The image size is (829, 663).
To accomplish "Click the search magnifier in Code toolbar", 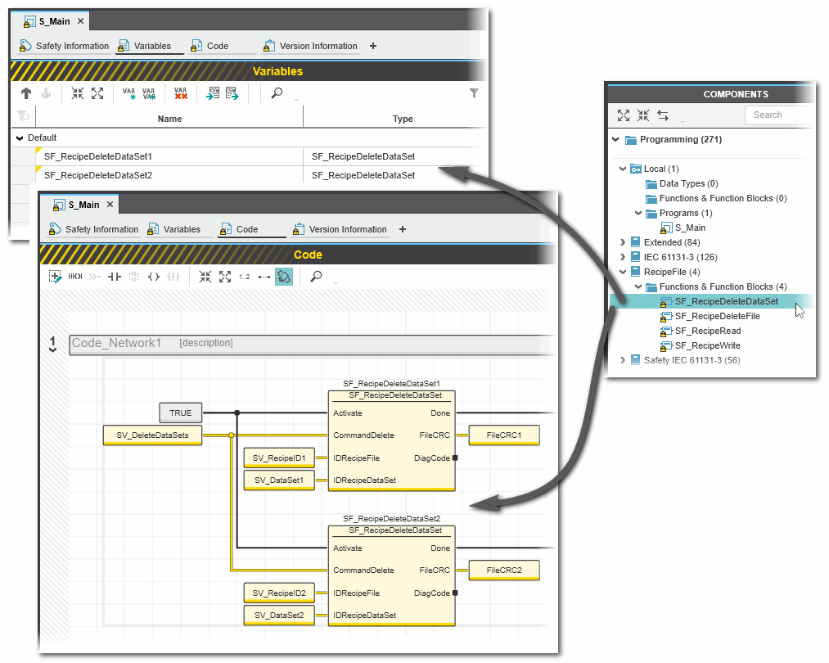I will click(316, 277).
